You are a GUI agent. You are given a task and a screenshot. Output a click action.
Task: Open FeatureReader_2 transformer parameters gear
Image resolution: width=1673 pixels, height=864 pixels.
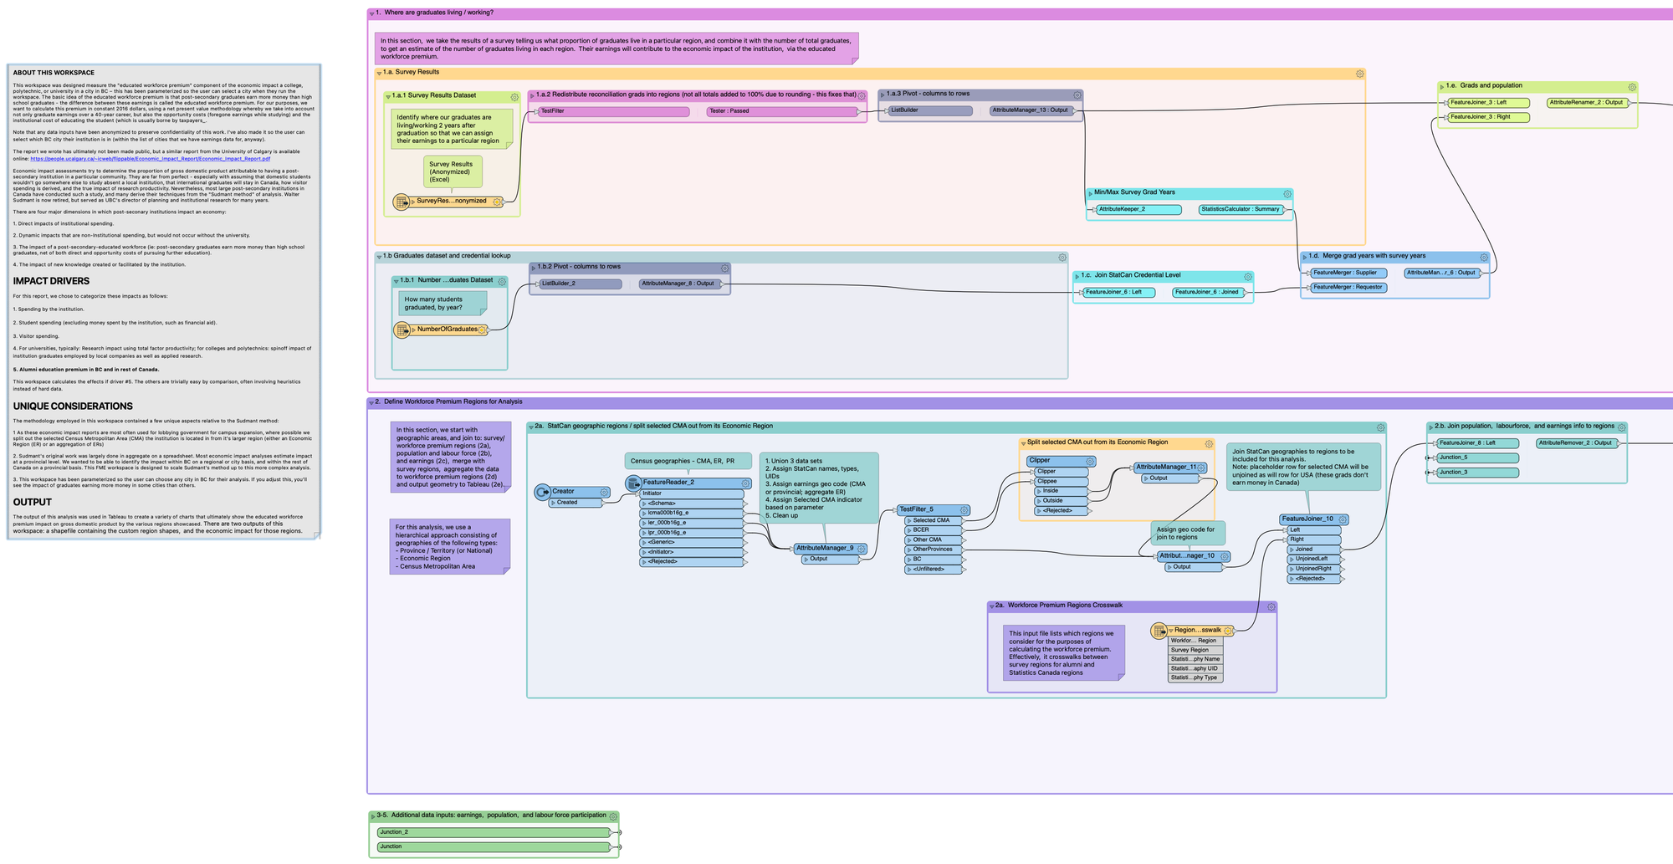pos(745,483)
